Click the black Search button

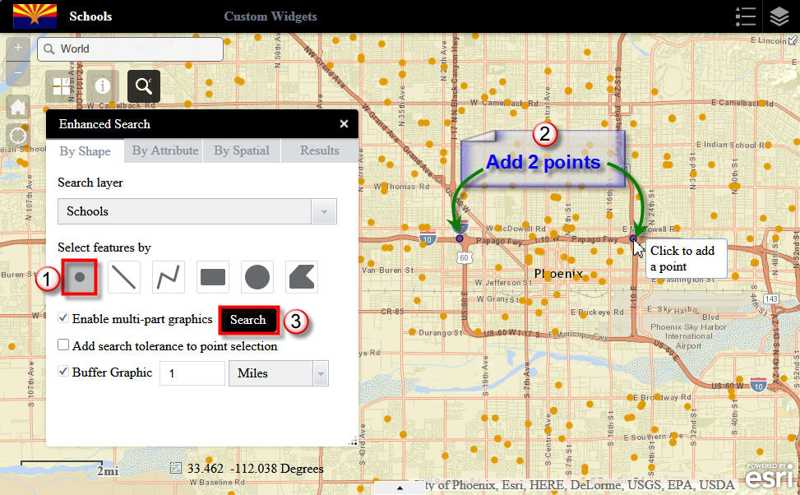(248, 320)
